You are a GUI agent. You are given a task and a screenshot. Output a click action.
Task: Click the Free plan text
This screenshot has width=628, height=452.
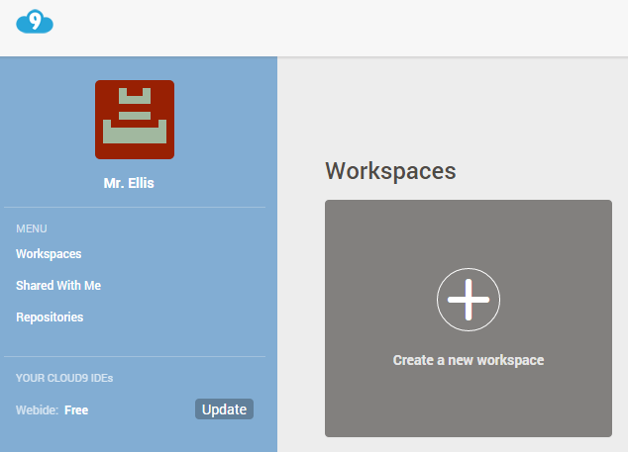(x=76, y=410)
